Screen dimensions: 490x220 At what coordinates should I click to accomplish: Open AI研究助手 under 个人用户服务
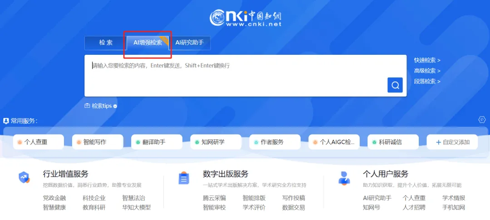pyautogui.click(x=377, y=198)
